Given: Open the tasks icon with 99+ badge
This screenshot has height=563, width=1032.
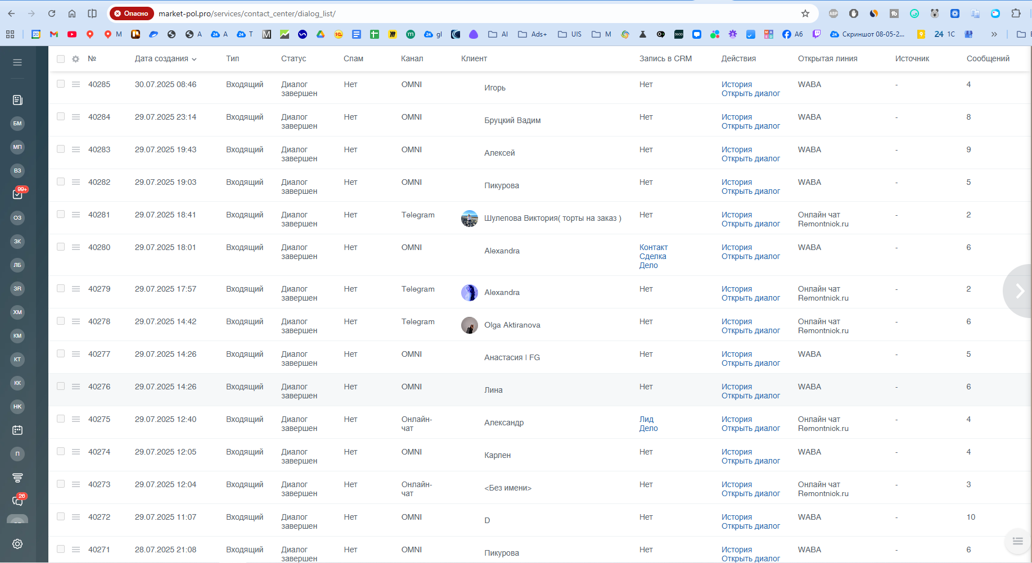Looking at the screenshot, I should pyautogui.click(x=17, y=194).
